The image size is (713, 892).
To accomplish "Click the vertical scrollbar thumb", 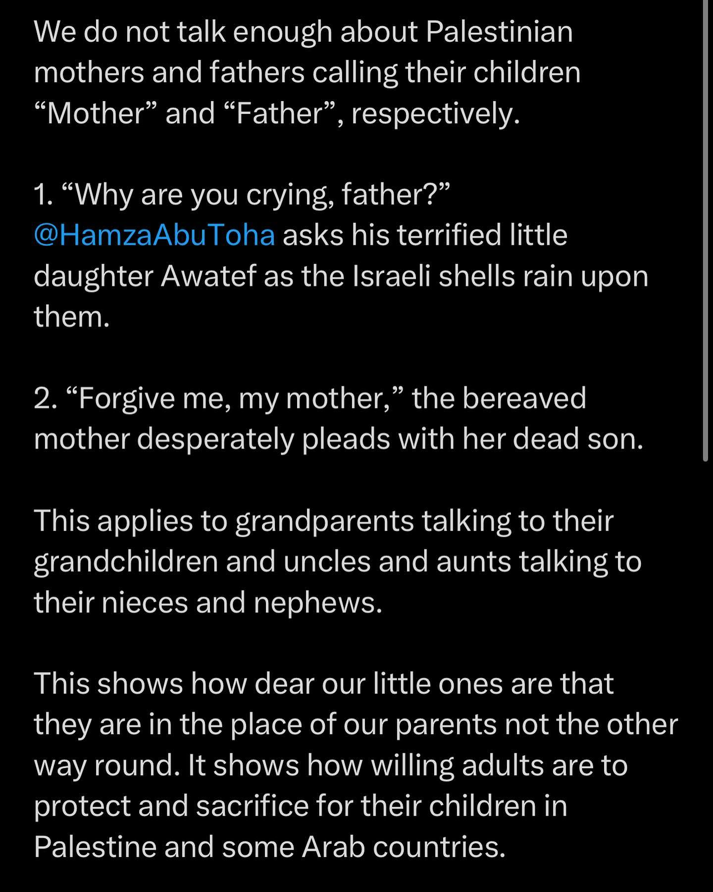I will pyautogui.click(x=705, y=230).
